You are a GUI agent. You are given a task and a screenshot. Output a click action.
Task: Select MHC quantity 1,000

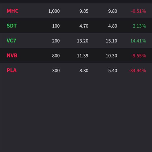[x=54, y=11]
